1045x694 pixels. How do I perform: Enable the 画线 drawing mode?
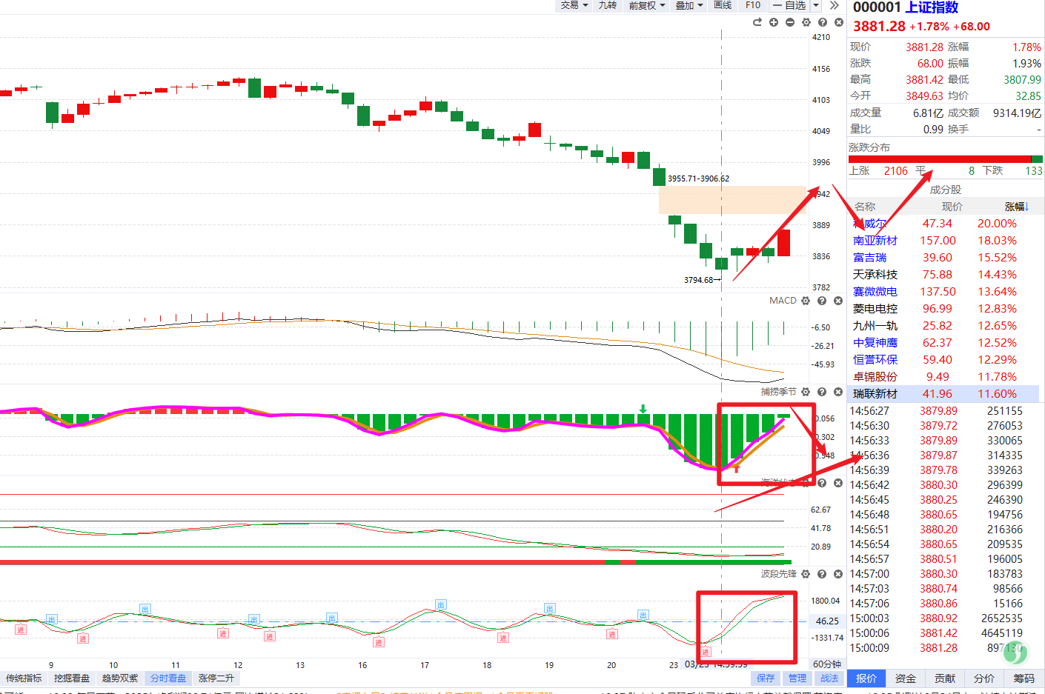click(723, 5)
